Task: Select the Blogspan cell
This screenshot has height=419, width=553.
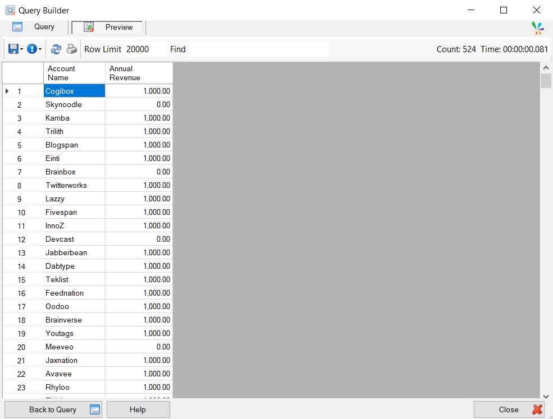Action: tap(75, 145)
